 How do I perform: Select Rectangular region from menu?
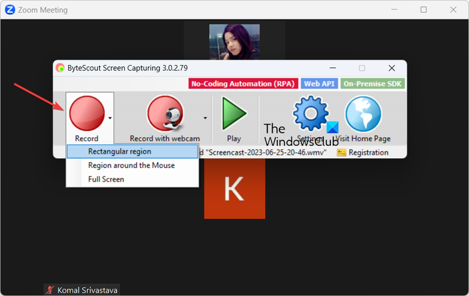[x=132, y=151]
